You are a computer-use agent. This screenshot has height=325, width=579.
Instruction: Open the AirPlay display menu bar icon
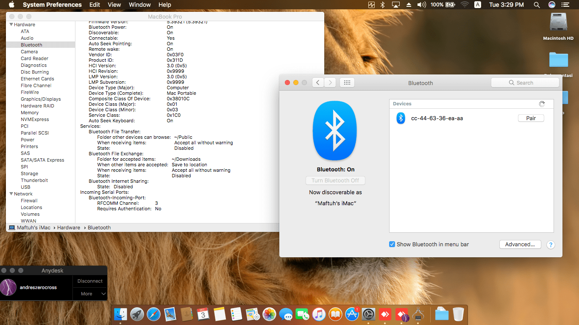pos(396,5)
